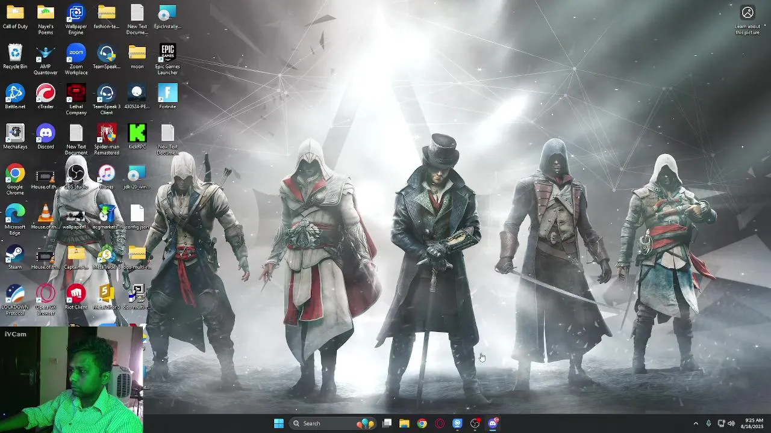
Task: Open File Explorer from taskbar
Action: pyautogui.click(x=404, y=423)
